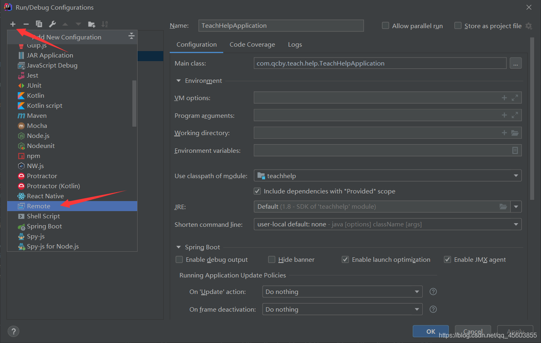The width and height of the screenshot is (541, 343).
Task: Choose npm from the configuration list
Action: pyautogui.click(x=72, y=156)
